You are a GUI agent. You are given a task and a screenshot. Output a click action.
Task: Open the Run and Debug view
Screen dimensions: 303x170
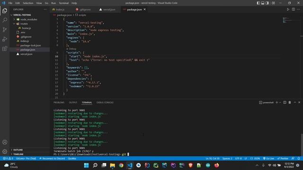pyautogui.click(x=5, y=39)
